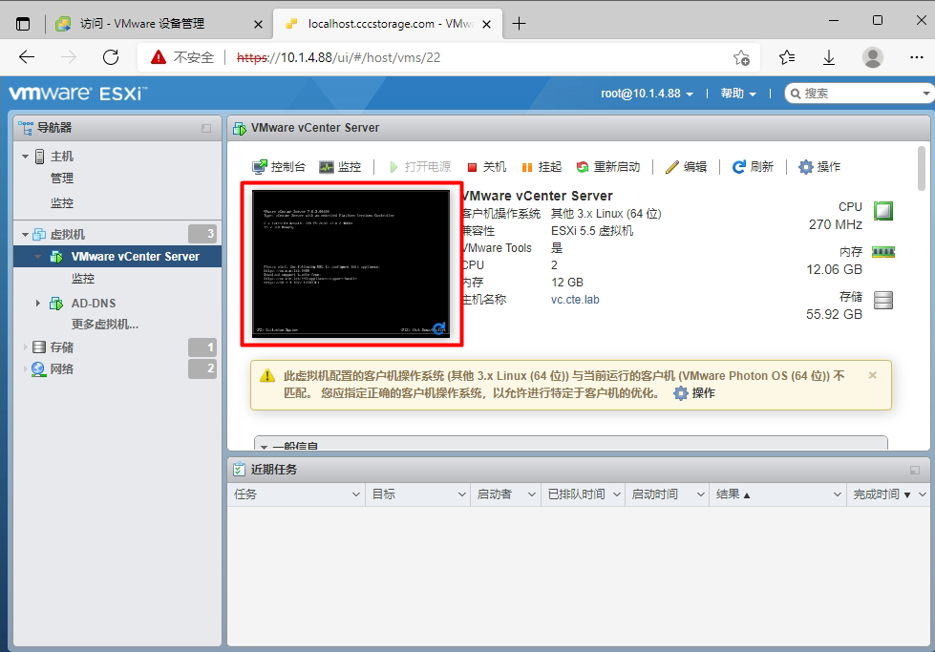Select 存储 storage in the navigator
This screenshot has height=652, width=935.
click(61, 347)
